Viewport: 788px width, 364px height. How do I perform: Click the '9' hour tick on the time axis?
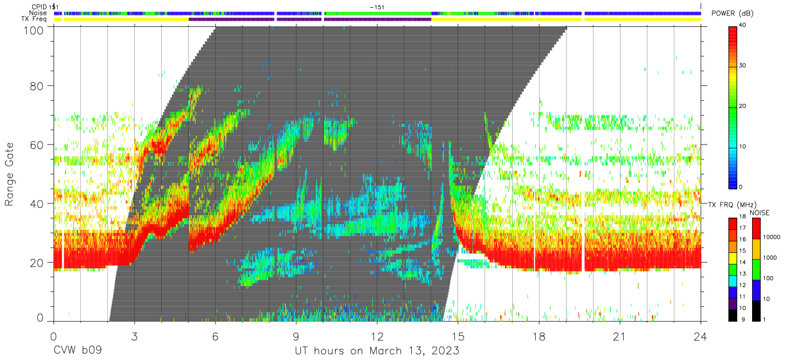tap(296, 336)
